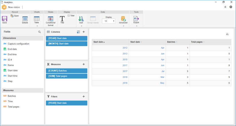
Task: Open a saved vision with Open icon
Action: (x=12, y=16)
